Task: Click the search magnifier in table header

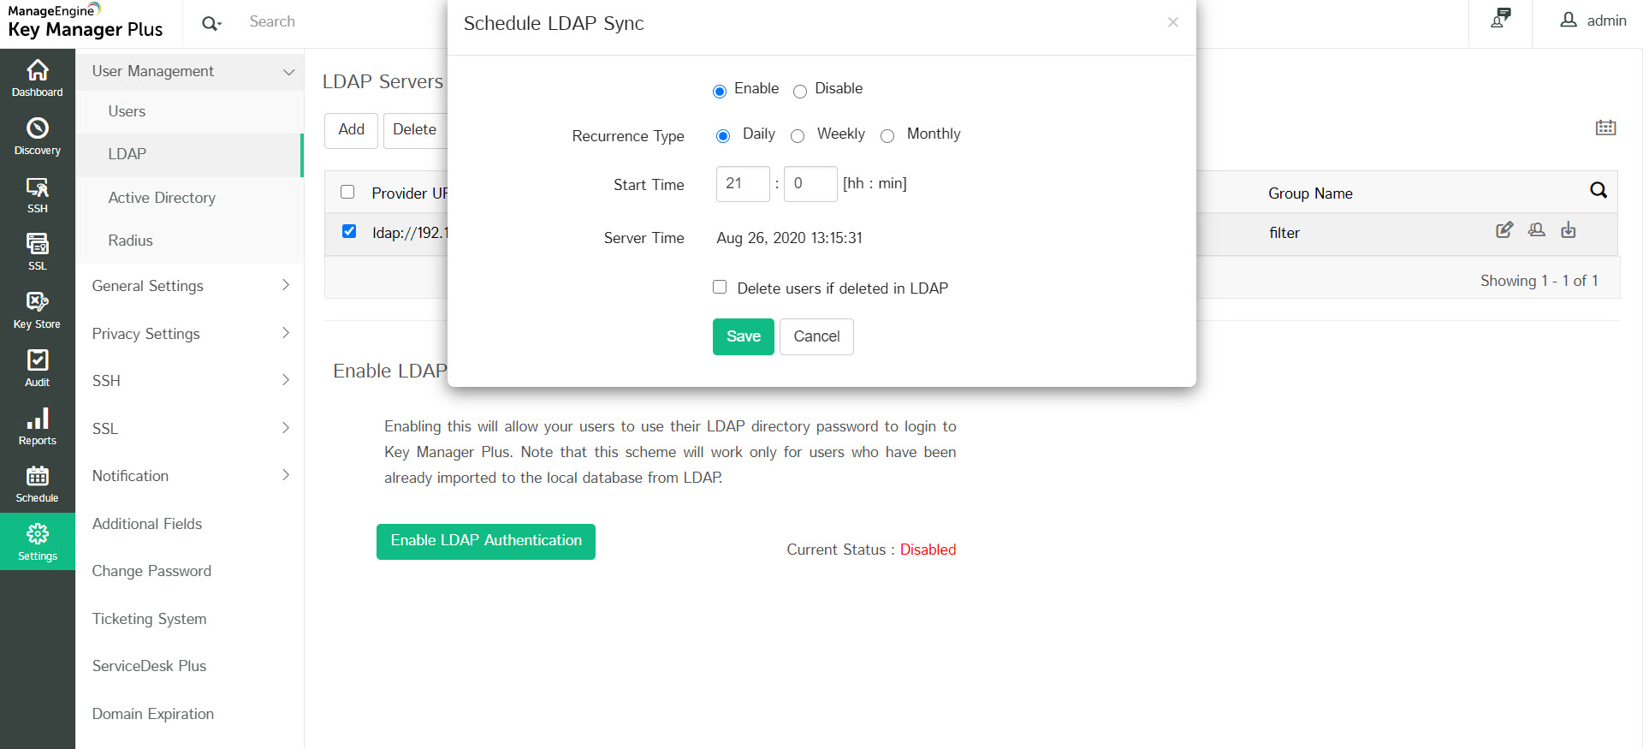Action: [x=1598, y=191]
